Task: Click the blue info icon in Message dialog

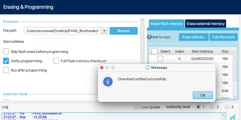Action: coord(108,82)
